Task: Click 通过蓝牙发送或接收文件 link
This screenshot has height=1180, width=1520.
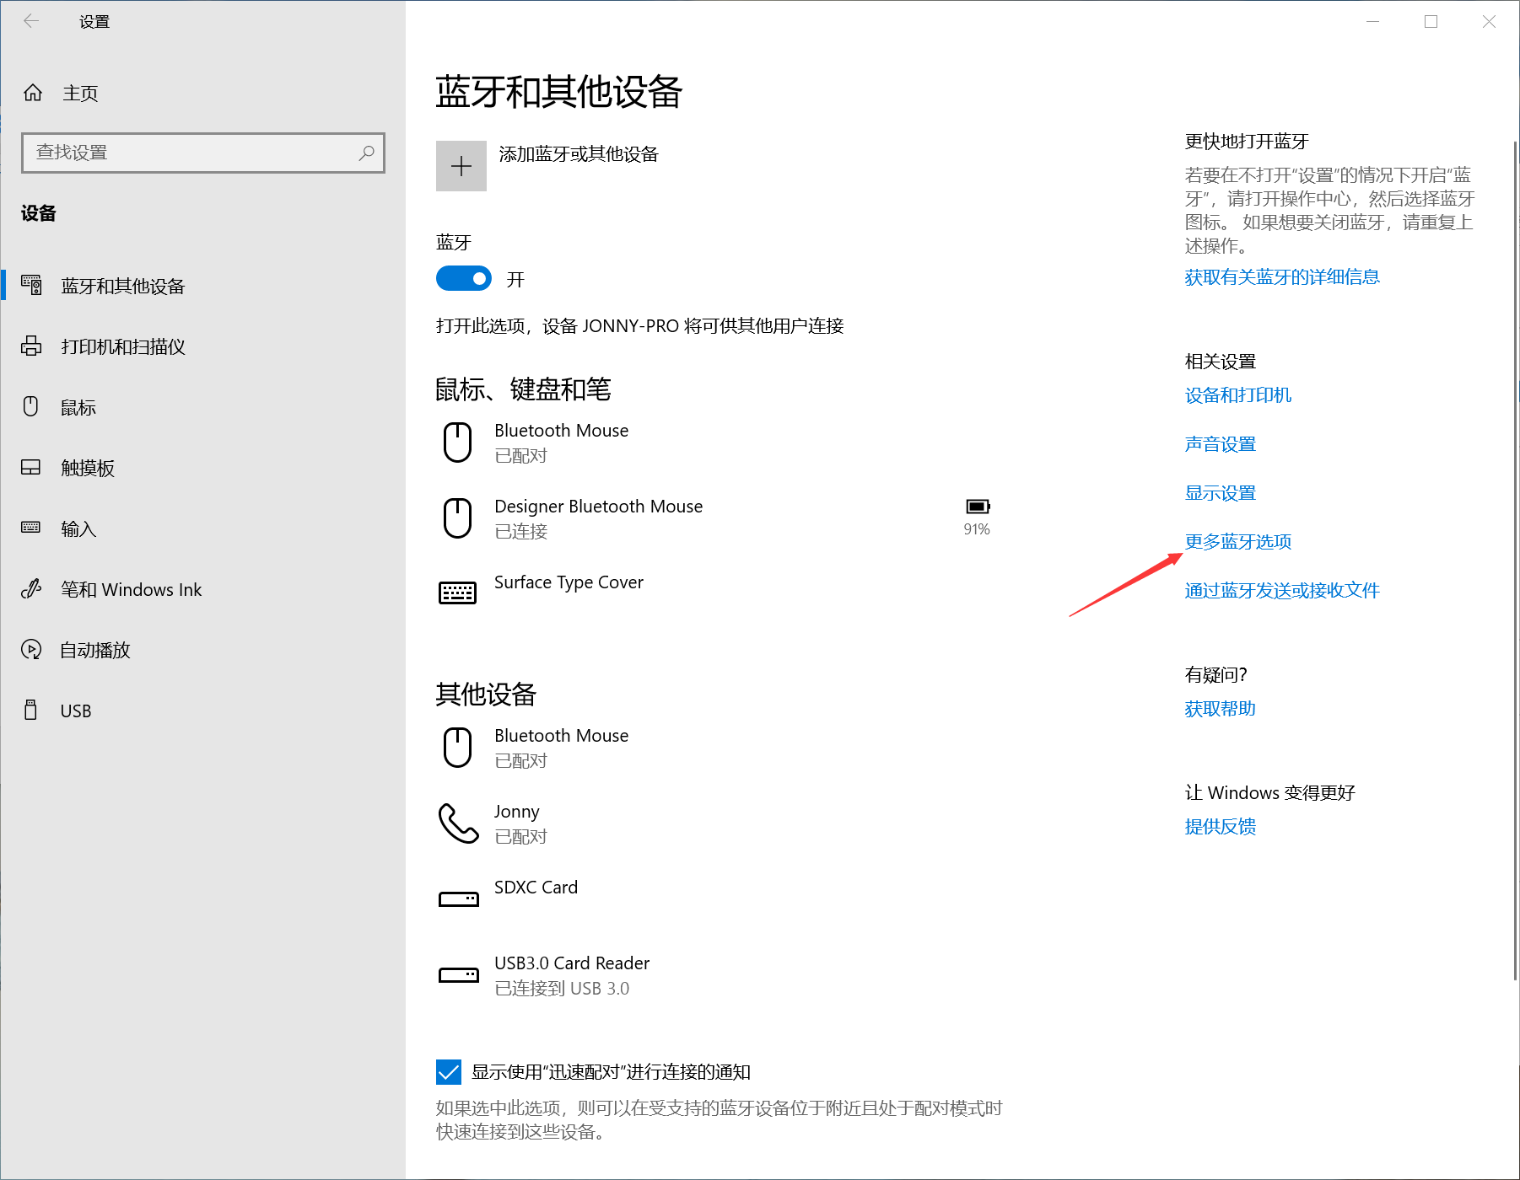Action: click(1281, 591)
